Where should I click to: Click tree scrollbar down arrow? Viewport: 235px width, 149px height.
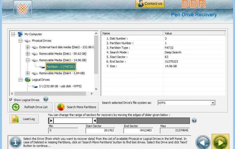pos(96,89)
